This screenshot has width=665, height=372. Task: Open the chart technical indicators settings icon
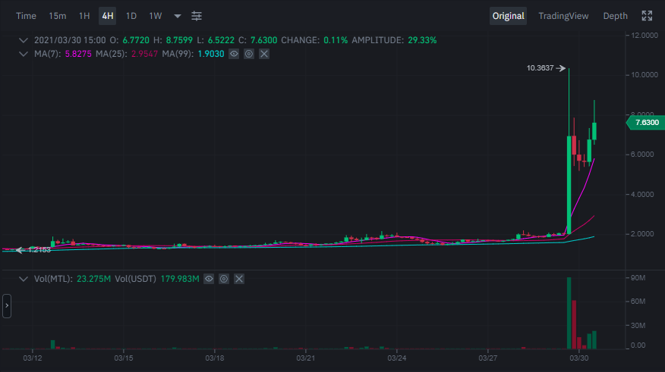197,16
